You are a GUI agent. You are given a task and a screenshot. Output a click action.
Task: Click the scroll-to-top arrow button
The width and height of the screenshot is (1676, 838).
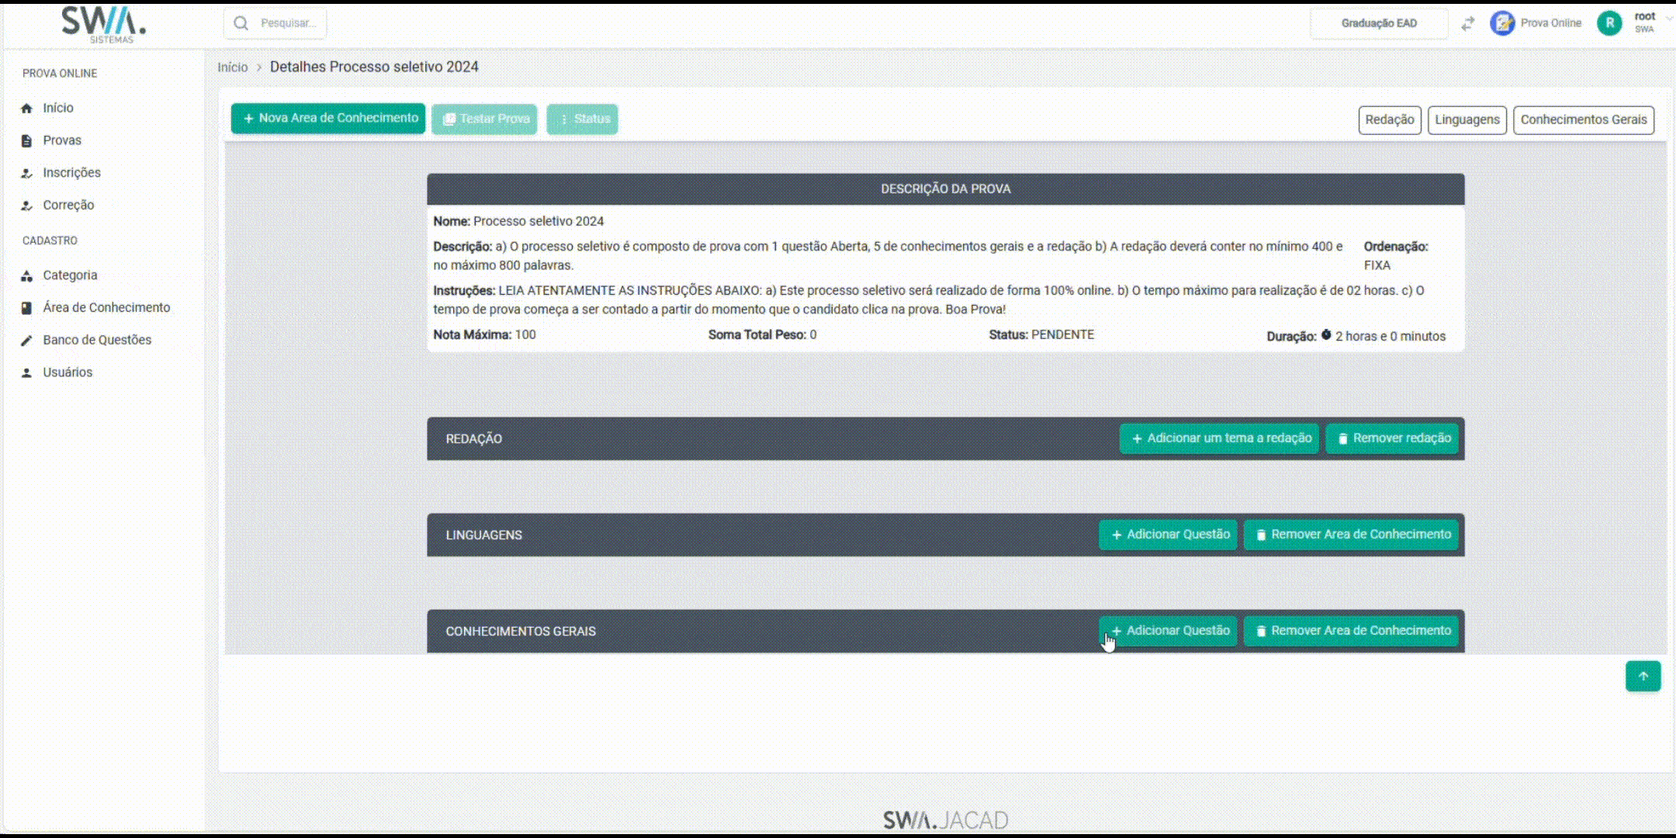pyautogui.click(x=1643, y=676)
